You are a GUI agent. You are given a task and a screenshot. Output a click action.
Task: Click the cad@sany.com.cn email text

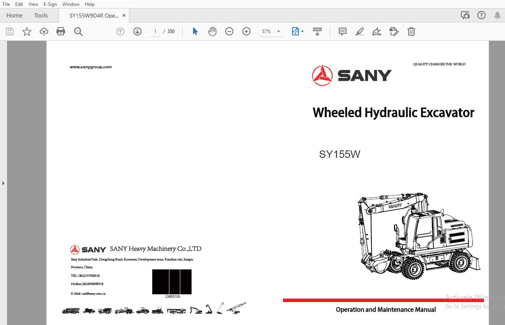[93, 294]
